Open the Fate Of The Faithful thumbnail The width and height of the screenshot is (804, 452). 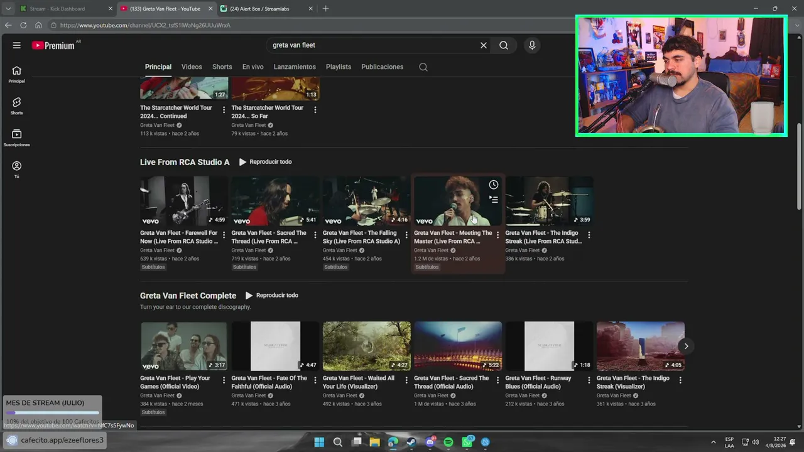point(276,347)
